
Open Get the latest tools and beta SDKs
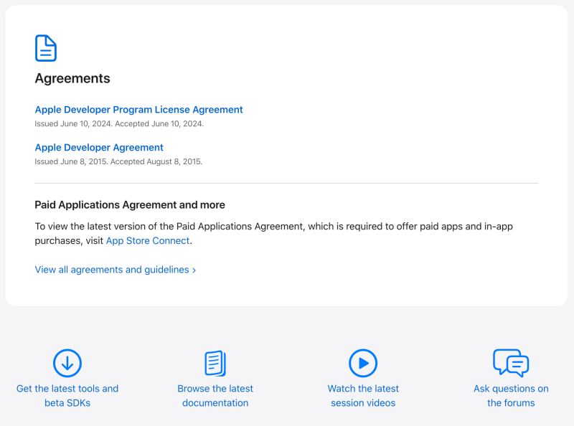coord(67,396)
